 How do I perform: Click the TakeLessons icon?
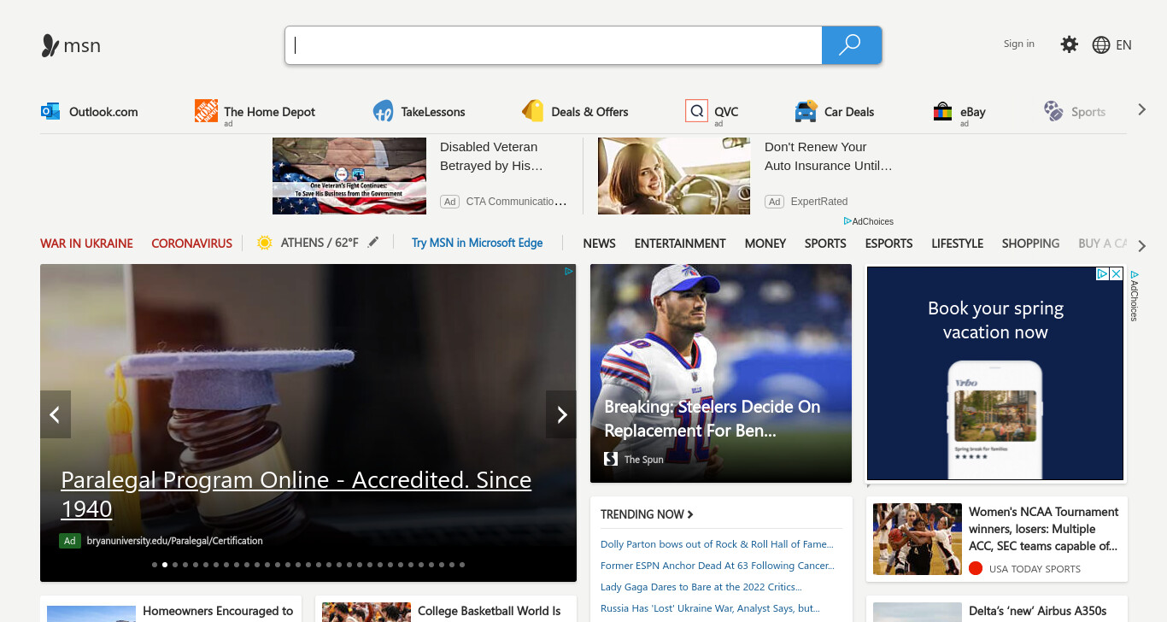coord(383,111)
